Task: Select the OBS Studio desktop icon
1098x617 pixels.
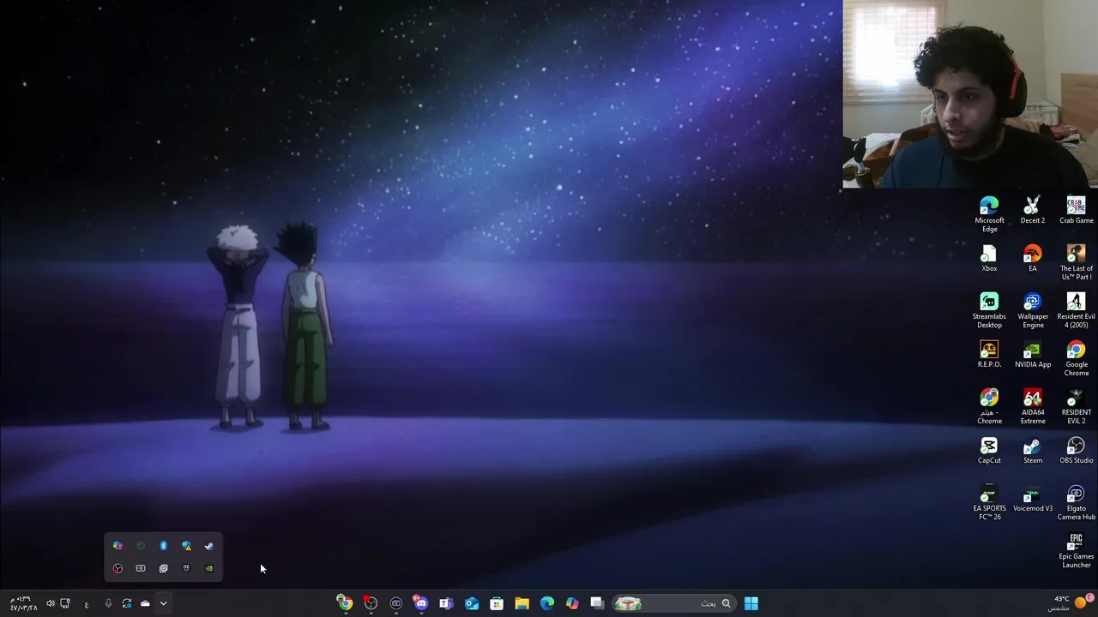Action: (x=1076, y=450)
